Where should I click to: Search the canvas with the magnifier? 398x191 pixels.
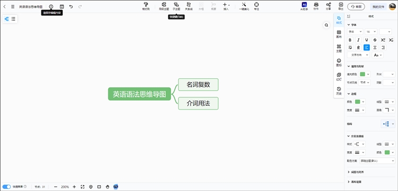(x=326, y=25)
